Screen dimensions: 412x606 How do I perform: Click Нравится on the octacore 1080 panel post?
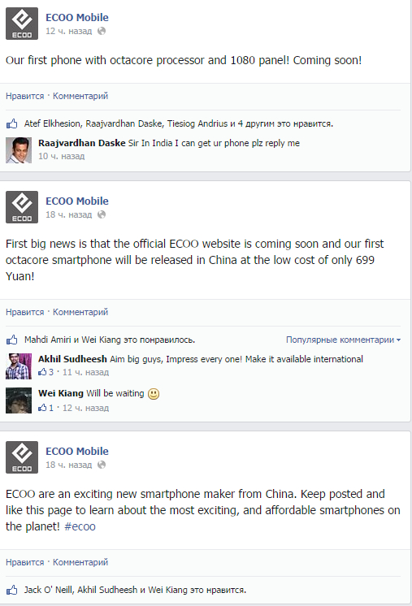coord(24,96)
